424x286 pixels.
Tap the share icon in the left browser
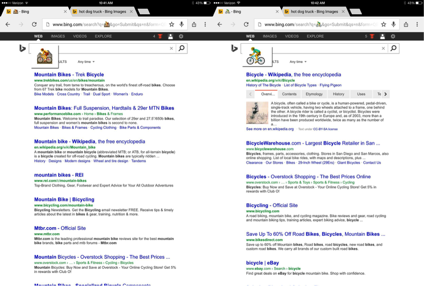[194, 24]
